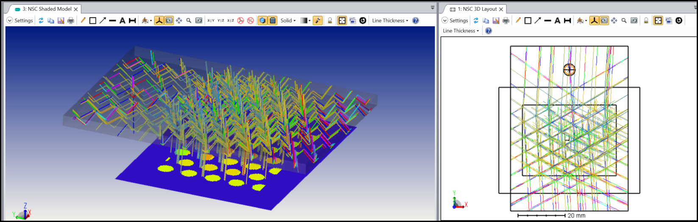The height and width of the screenshot is (222, 698).
Task: Toggle fit-to-window button in Shaded Model
Action: click(342, 20)
